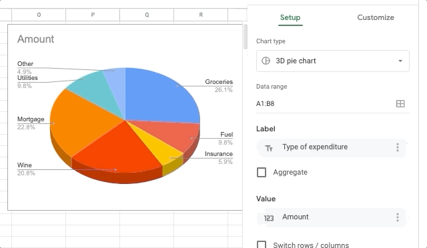Click the select data range grid icon

pos(400,104)
